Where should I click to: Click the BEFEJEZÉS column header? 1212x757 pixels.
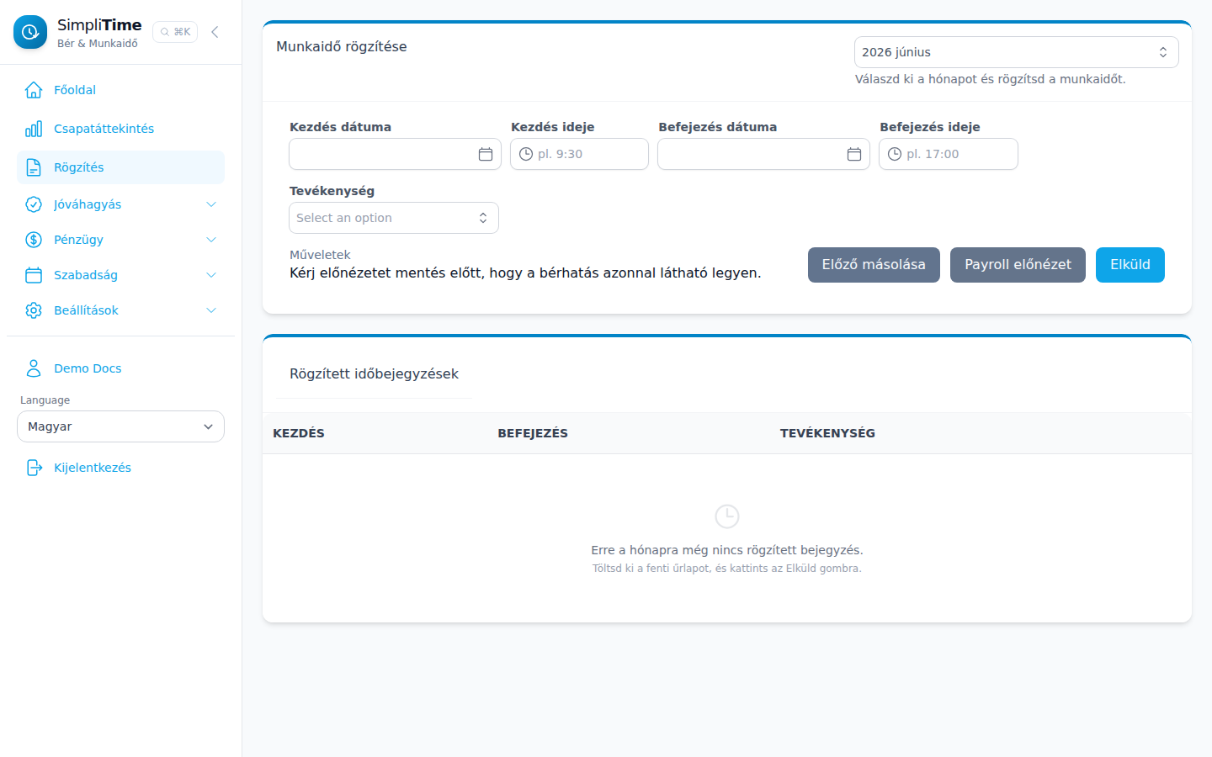pyautogui.click(x=533, y=433)
